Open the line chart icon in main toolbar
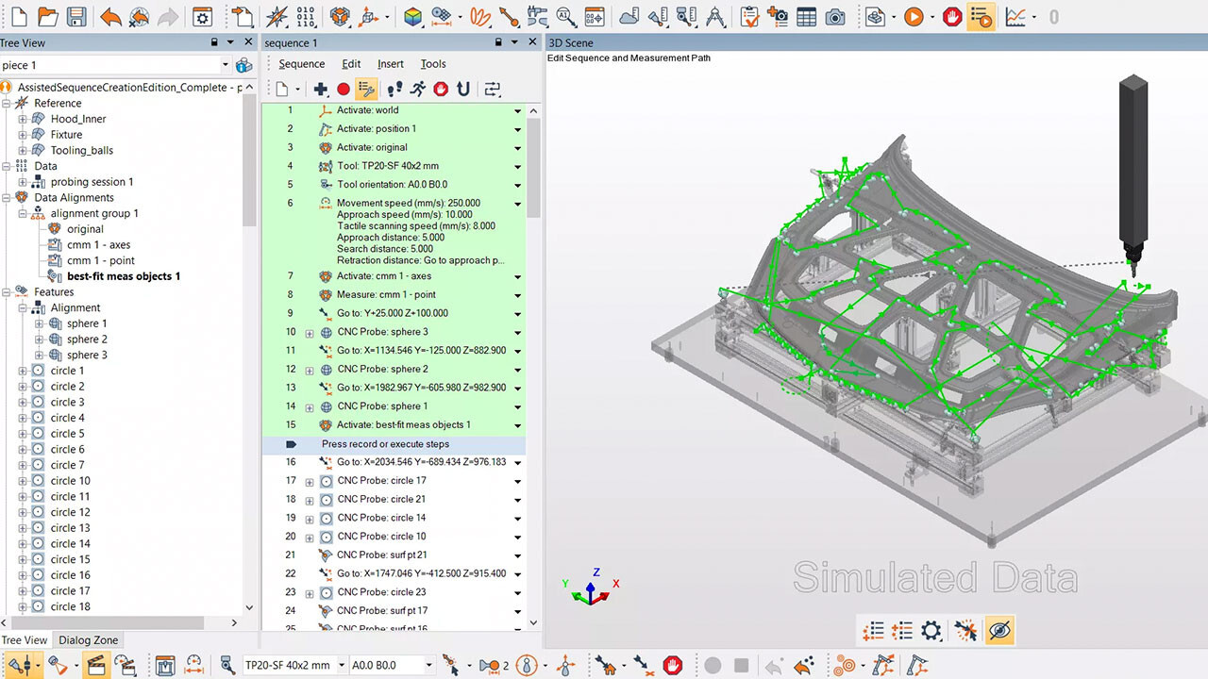The image size is (1208, 679). pos(1015,17)
